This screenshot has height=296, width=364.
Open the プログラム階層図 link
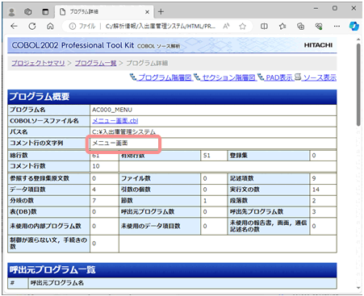(165, 77)
